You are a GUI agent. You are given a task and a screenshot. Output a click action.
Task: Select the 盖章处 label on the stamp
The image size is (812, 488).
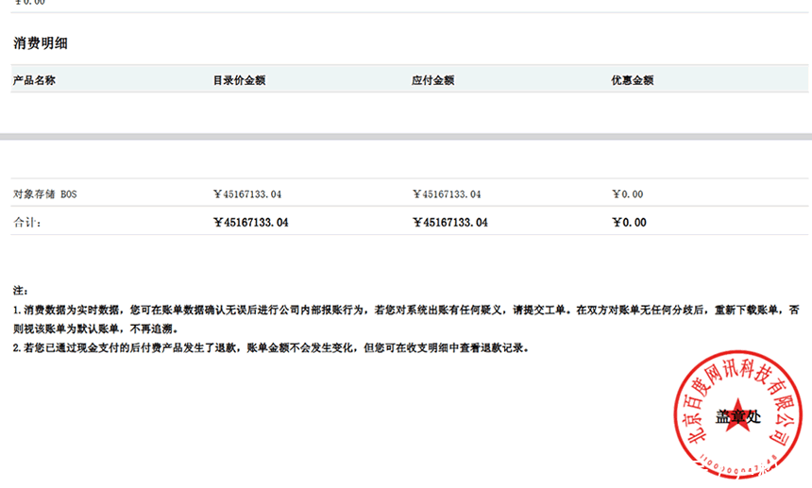(737, 415)
